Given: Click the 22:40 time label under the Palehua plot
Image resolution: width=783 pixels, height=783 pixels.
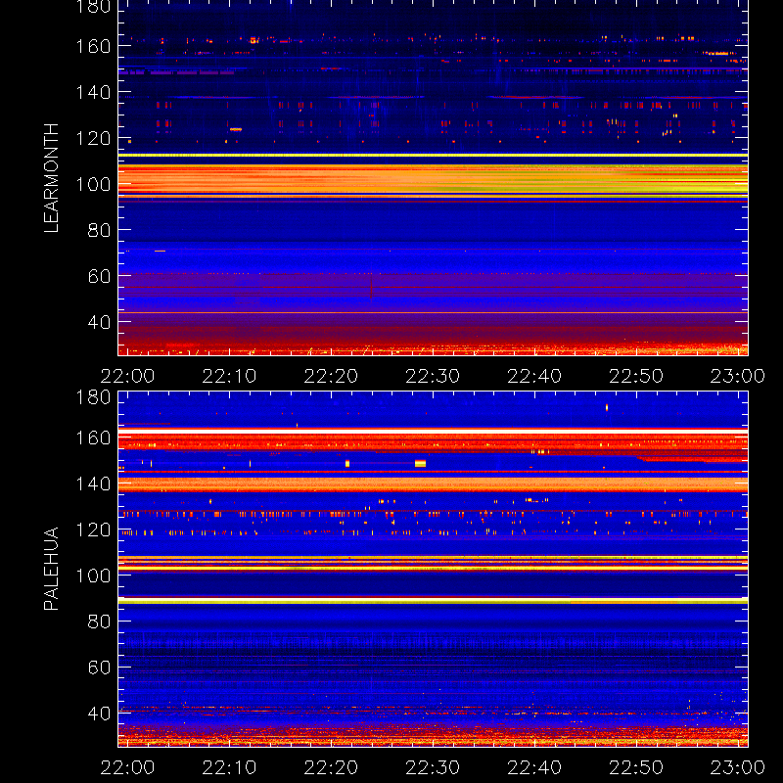Looking at the screenshot, I should [x=534, y=767].
